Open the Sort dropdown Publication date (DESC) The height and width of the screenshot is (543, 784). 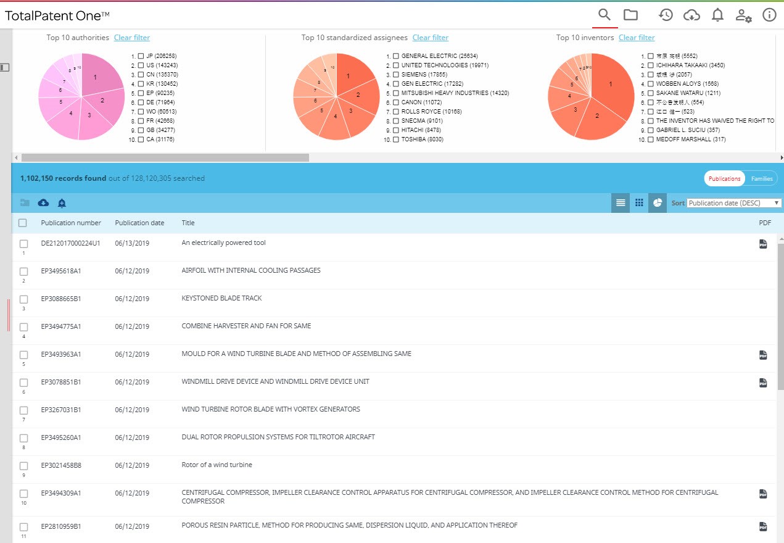tap(735, 203)
